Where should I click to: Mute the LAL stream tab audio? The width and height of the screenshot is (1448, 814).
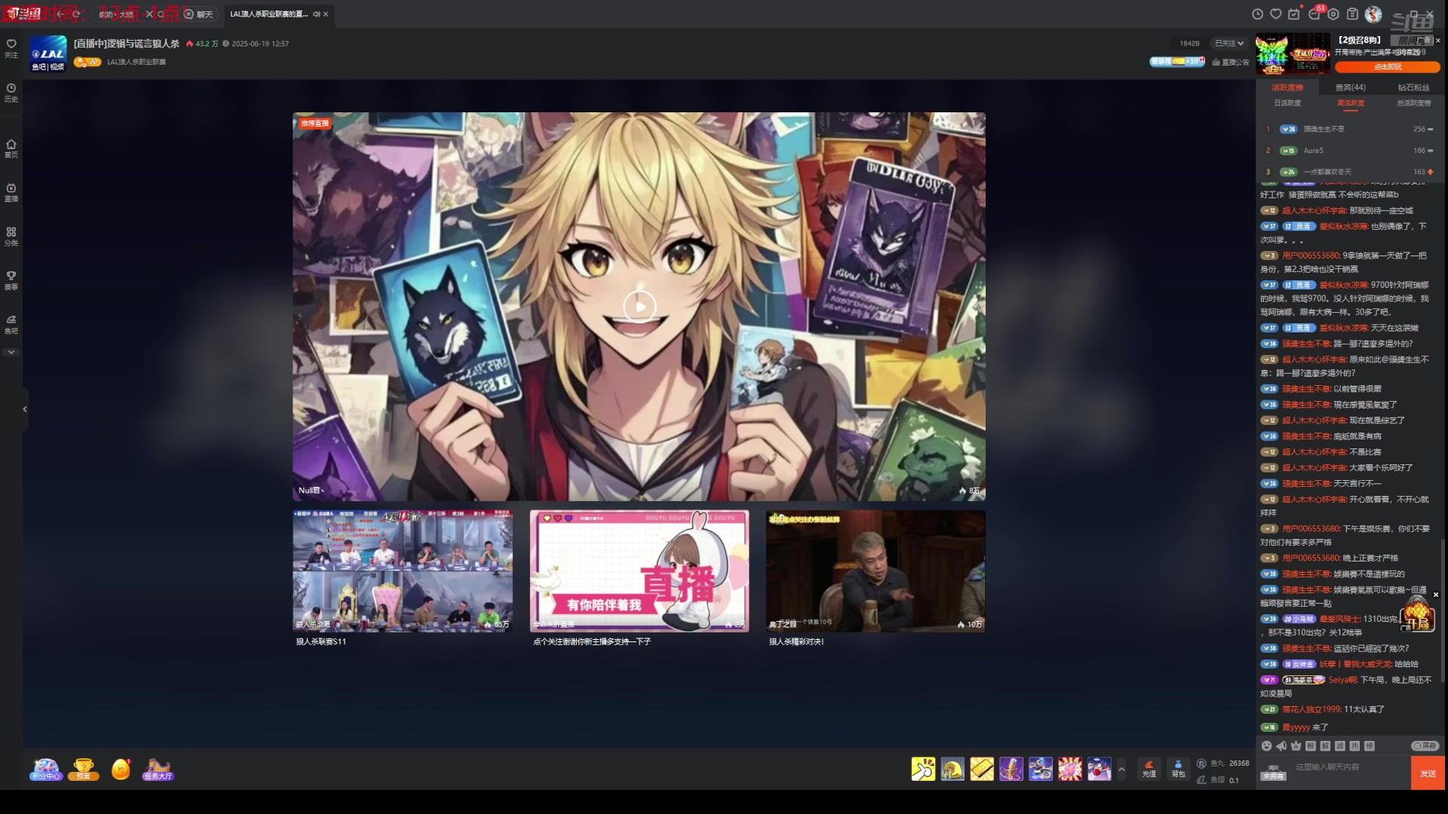pos(316,14)
